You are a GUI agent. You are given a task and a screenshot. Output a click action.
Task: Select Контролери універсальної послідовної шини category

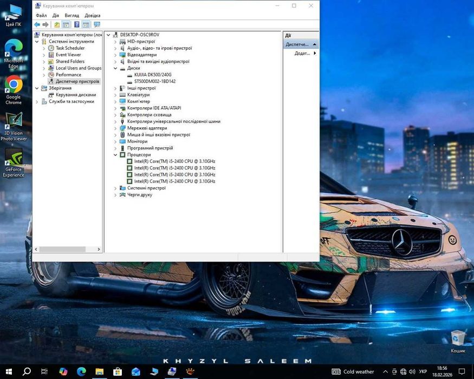[174, 121]
